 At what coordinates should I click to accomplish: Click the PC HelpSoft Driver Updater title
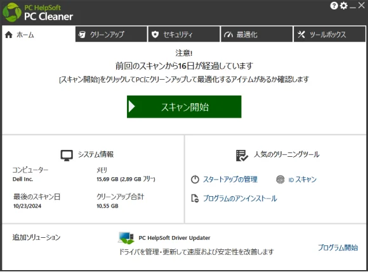tap(174, 238)
